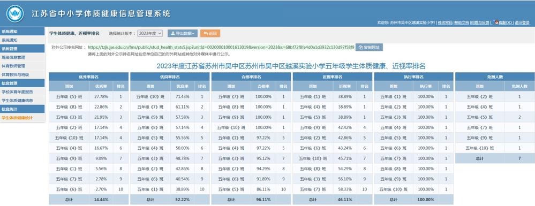
Task: Open 体育教师与班级 in the sidebar
Action: (x=22, y=74)
